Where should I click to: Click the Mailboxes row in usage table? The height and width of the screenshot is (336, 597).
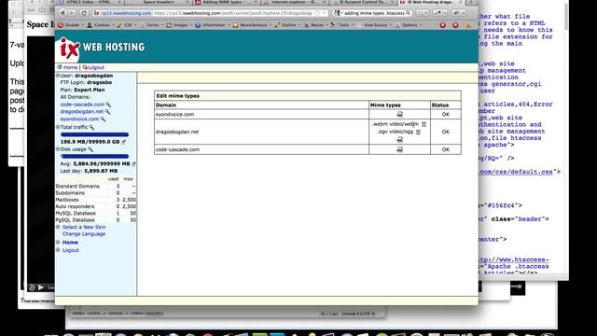[95, 200]
